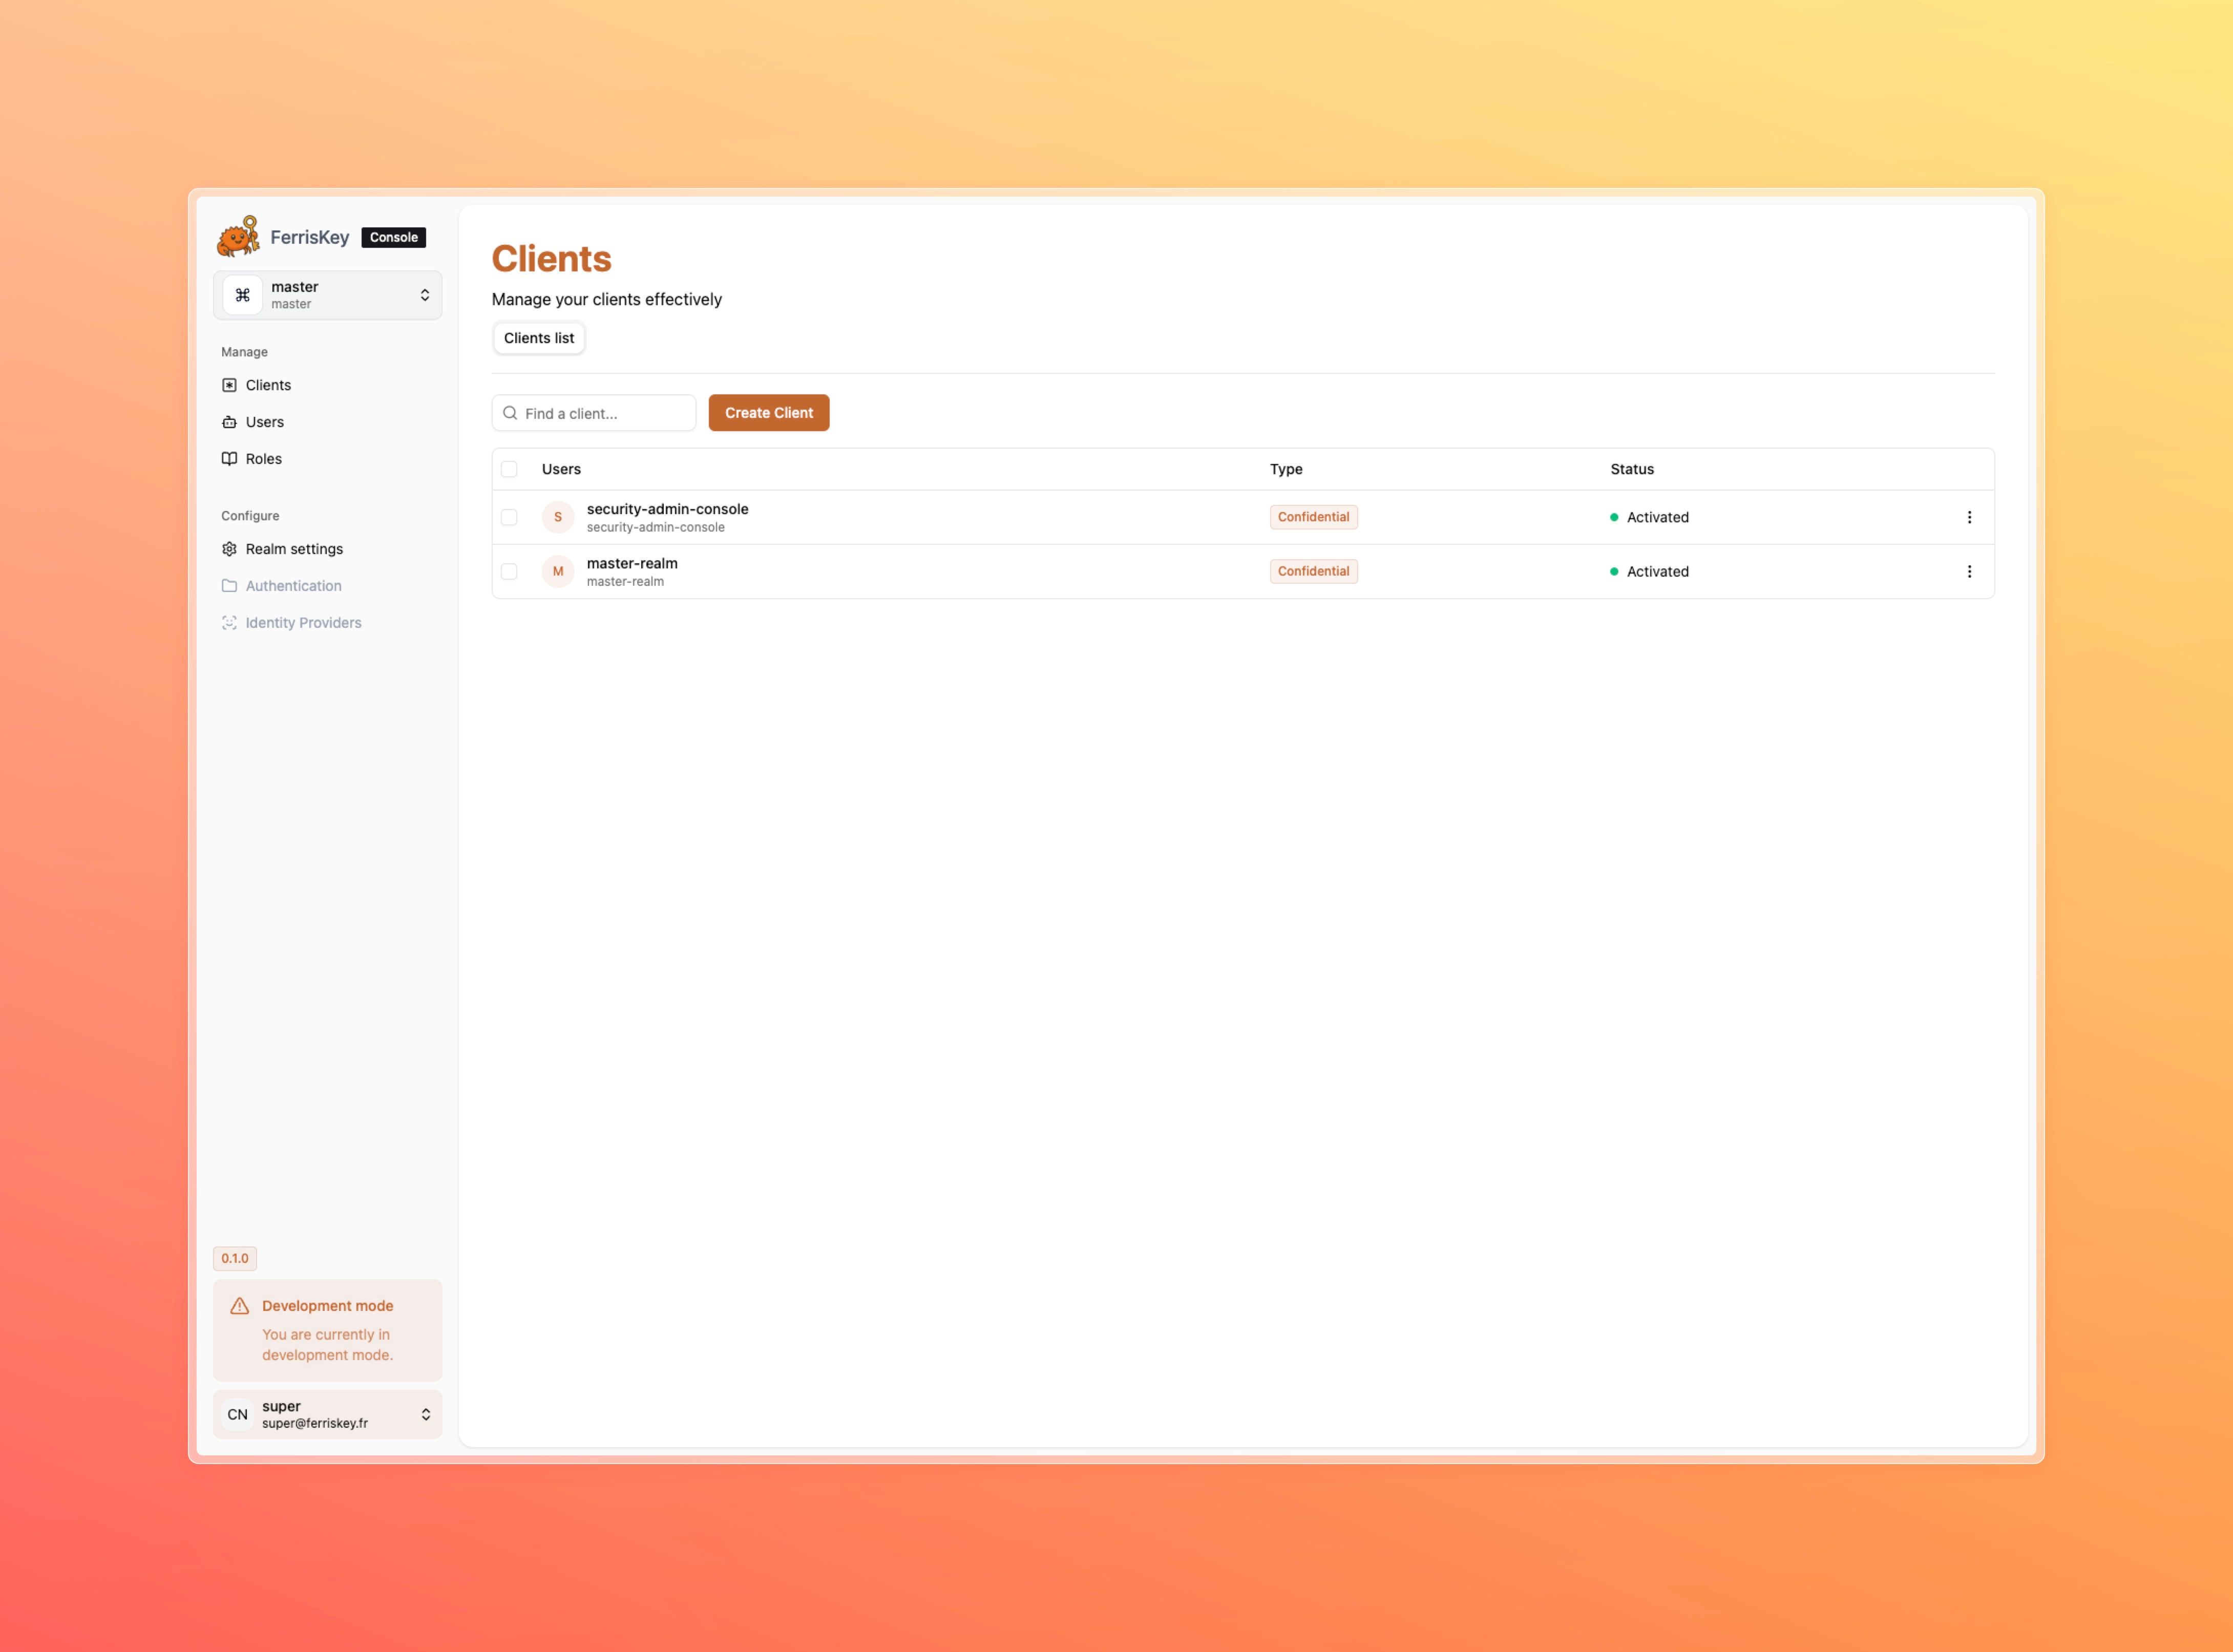2233x1652 pixels.
Task: Open Realm settings gear icon
Action: point(229,549)
